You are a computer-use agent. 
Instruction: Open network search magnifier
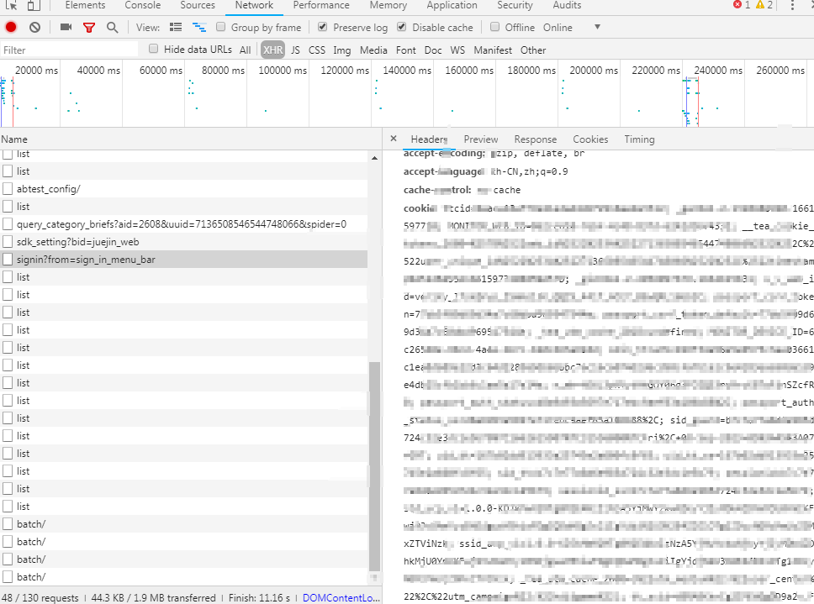click(112, 28)
